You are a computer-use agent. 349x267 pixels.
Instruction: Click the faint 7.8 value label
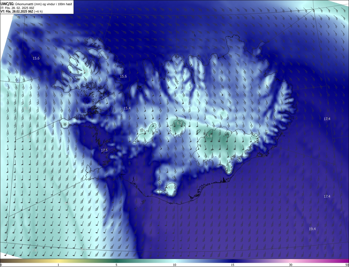(34, 250)
